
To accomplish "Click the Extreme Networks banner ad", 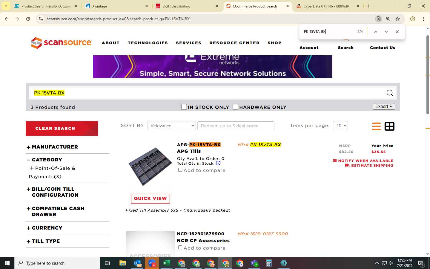I will point(213,67).
